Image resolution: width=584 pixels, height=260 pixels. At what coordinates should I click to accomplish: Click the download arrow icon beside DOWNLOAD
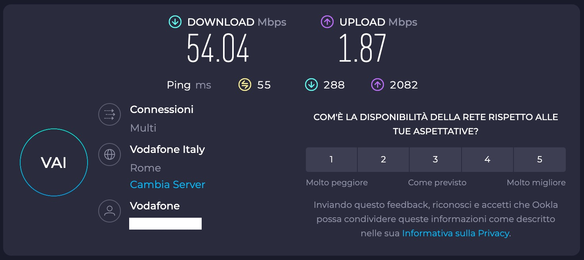[x=175, y=22]
